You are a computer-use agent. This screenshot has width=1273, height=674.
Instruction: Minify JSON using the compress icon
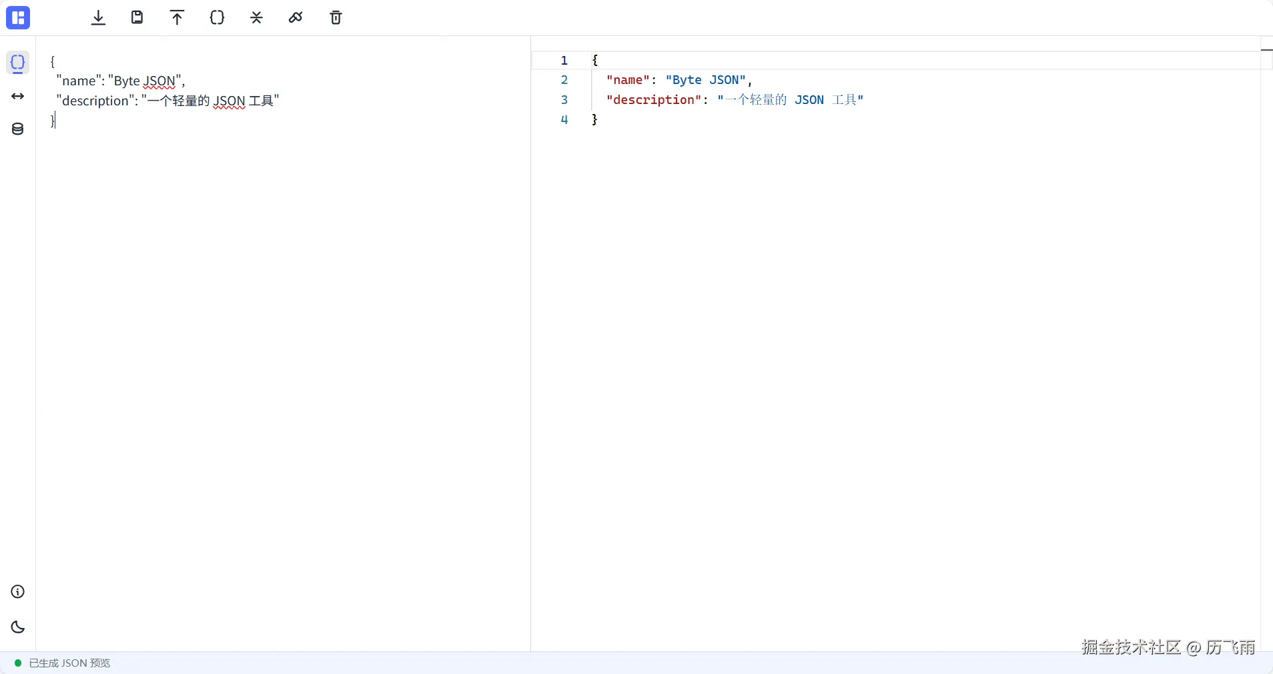(x=256, y=18)
